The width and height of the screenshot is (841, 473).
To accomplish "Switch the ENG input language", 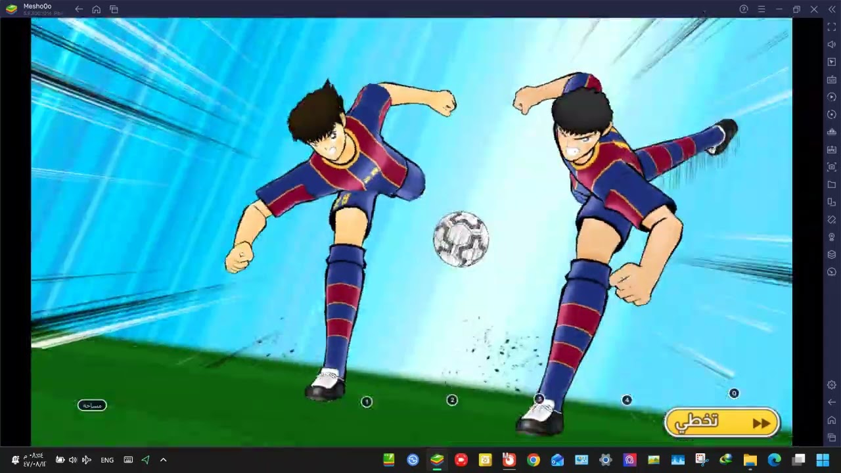I will point(107,460).
